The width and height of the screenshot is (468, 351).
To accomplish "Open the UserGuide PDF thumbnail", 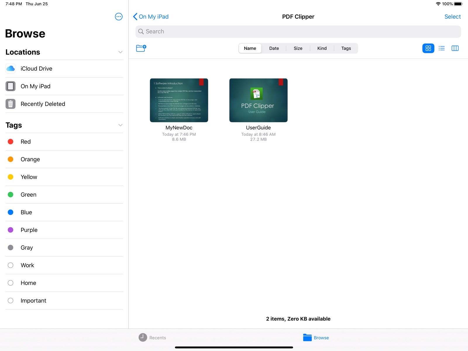I will [258, 100].
